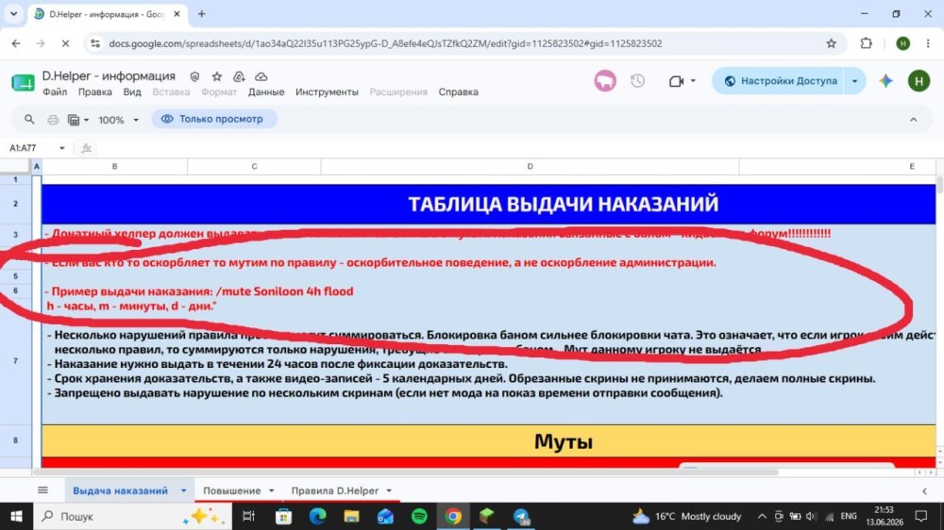Expand the Настройки Доступа dropdown arrow
The height and width of the screenshot is (530, 944).
855,80
